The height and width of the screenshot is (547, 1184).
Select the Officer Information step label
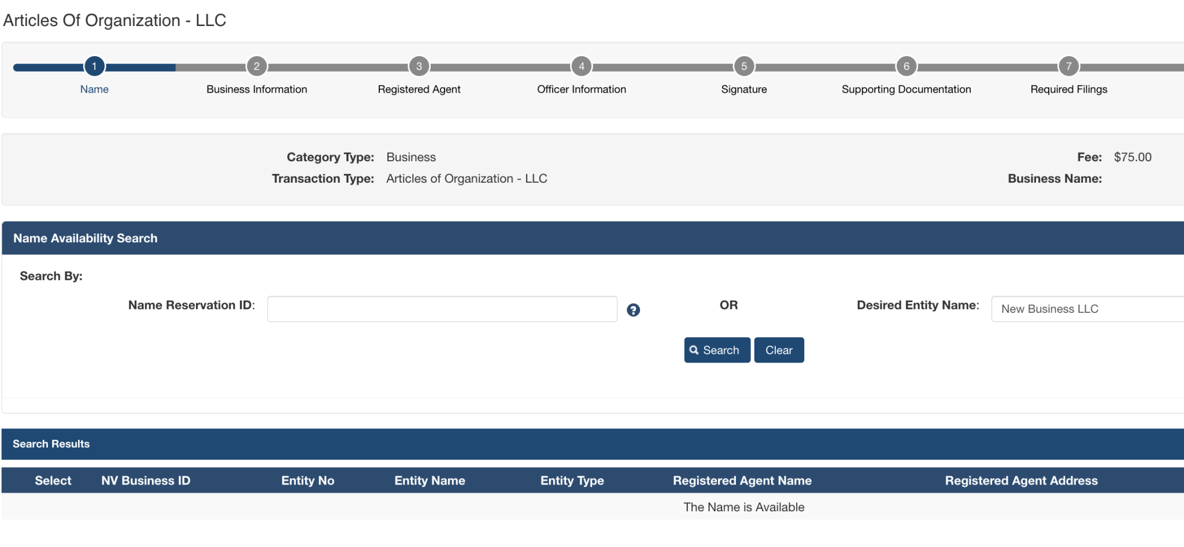[582, 89]
